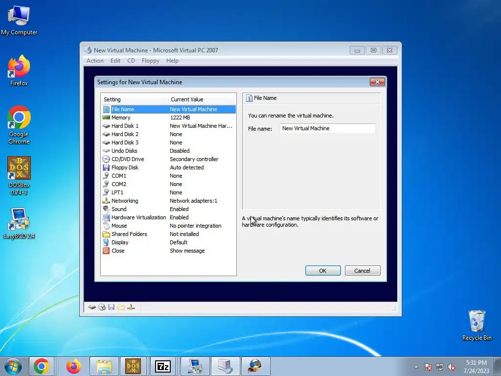Open the Edit menu
501x376 pixels.
[115, 61]
